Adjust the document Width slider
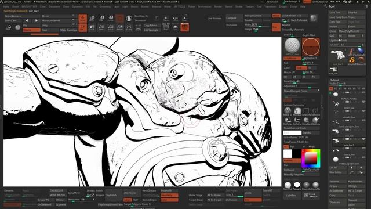 [257, 24]
